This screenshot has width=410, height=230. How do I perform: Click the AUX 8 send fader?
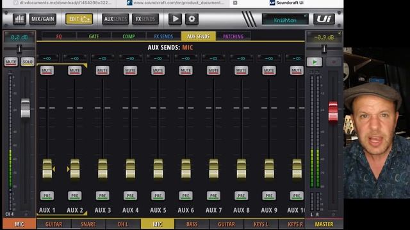241,169
